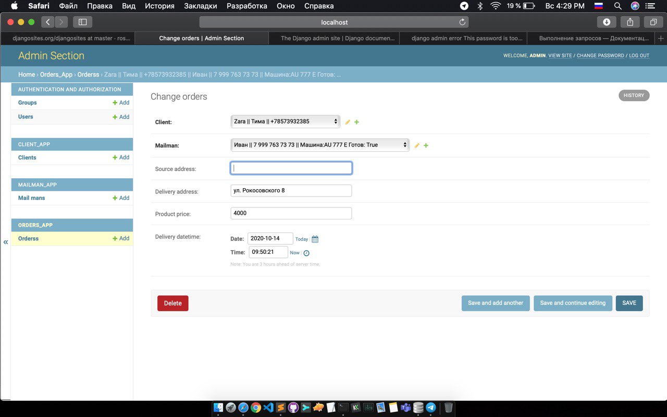Viewport: 667px width, 417px height.
Task: Click the red Delete button
Action: 172,303
